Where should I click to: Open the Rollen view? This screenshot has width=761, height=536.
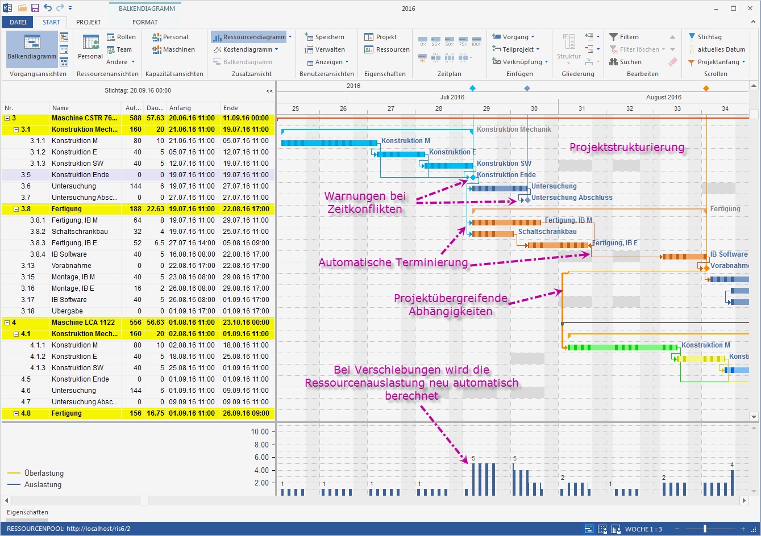click(121, 36)
